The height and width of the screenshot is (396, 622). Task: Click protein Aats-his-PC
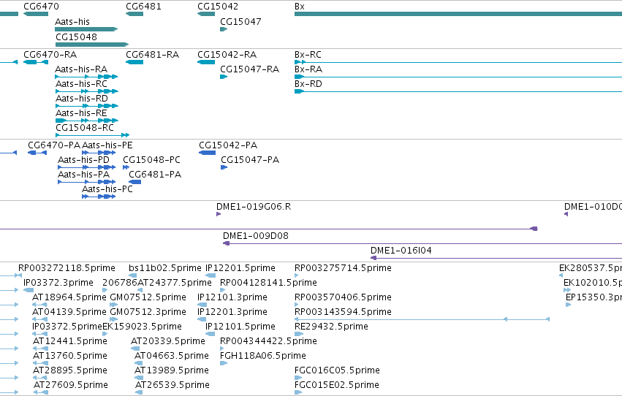pyautogui.click(x=99, y=197)
